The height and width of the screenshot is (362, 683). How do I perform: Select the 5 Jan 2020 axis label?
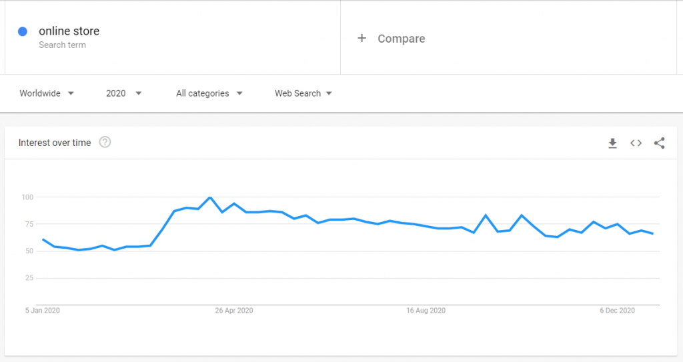tap(42, 311)
